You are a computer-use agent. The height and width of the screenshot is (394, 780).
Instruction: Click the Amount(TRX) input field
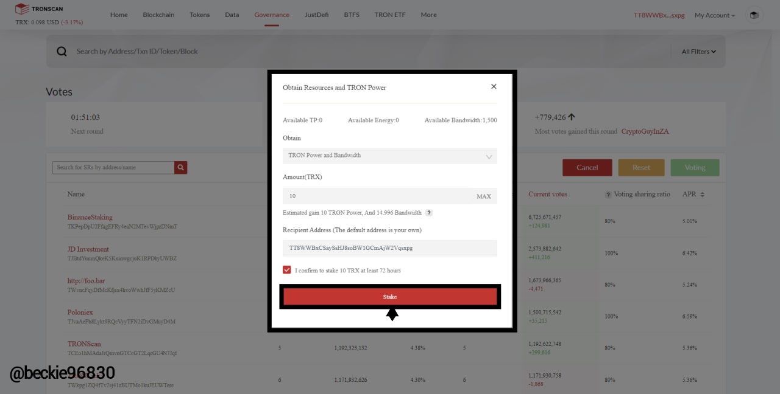click(x=390, y=196)
